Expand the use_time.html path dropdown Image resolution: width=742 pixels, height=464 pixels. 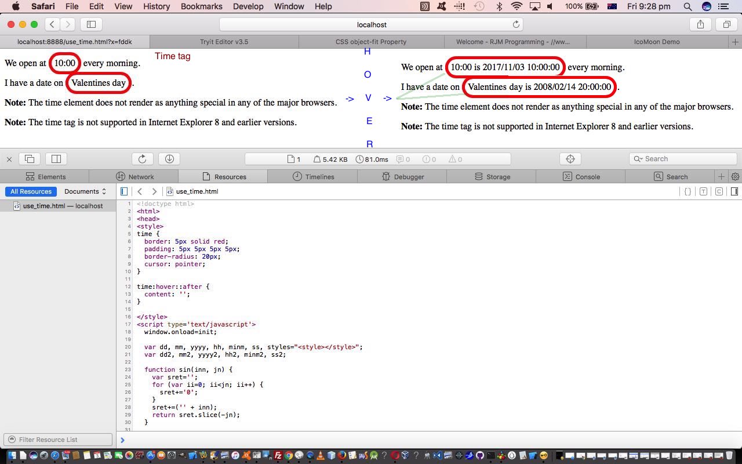click(196, 191)
